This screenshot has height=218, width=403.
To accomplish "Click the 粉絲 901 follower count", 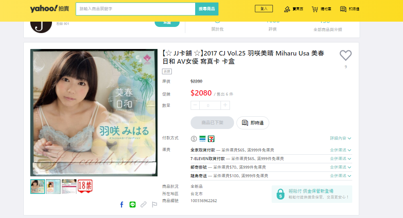I will pos(63,24).
